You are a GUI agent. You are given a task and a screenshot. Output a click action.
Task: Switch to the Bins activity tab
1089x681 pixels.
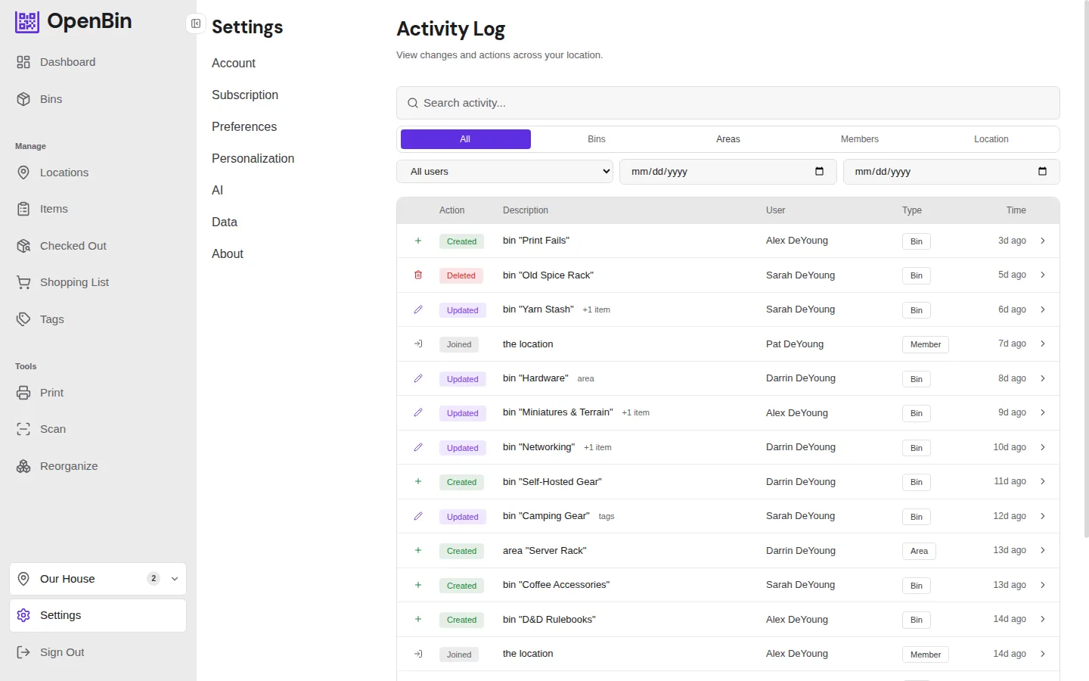point(597,139)
